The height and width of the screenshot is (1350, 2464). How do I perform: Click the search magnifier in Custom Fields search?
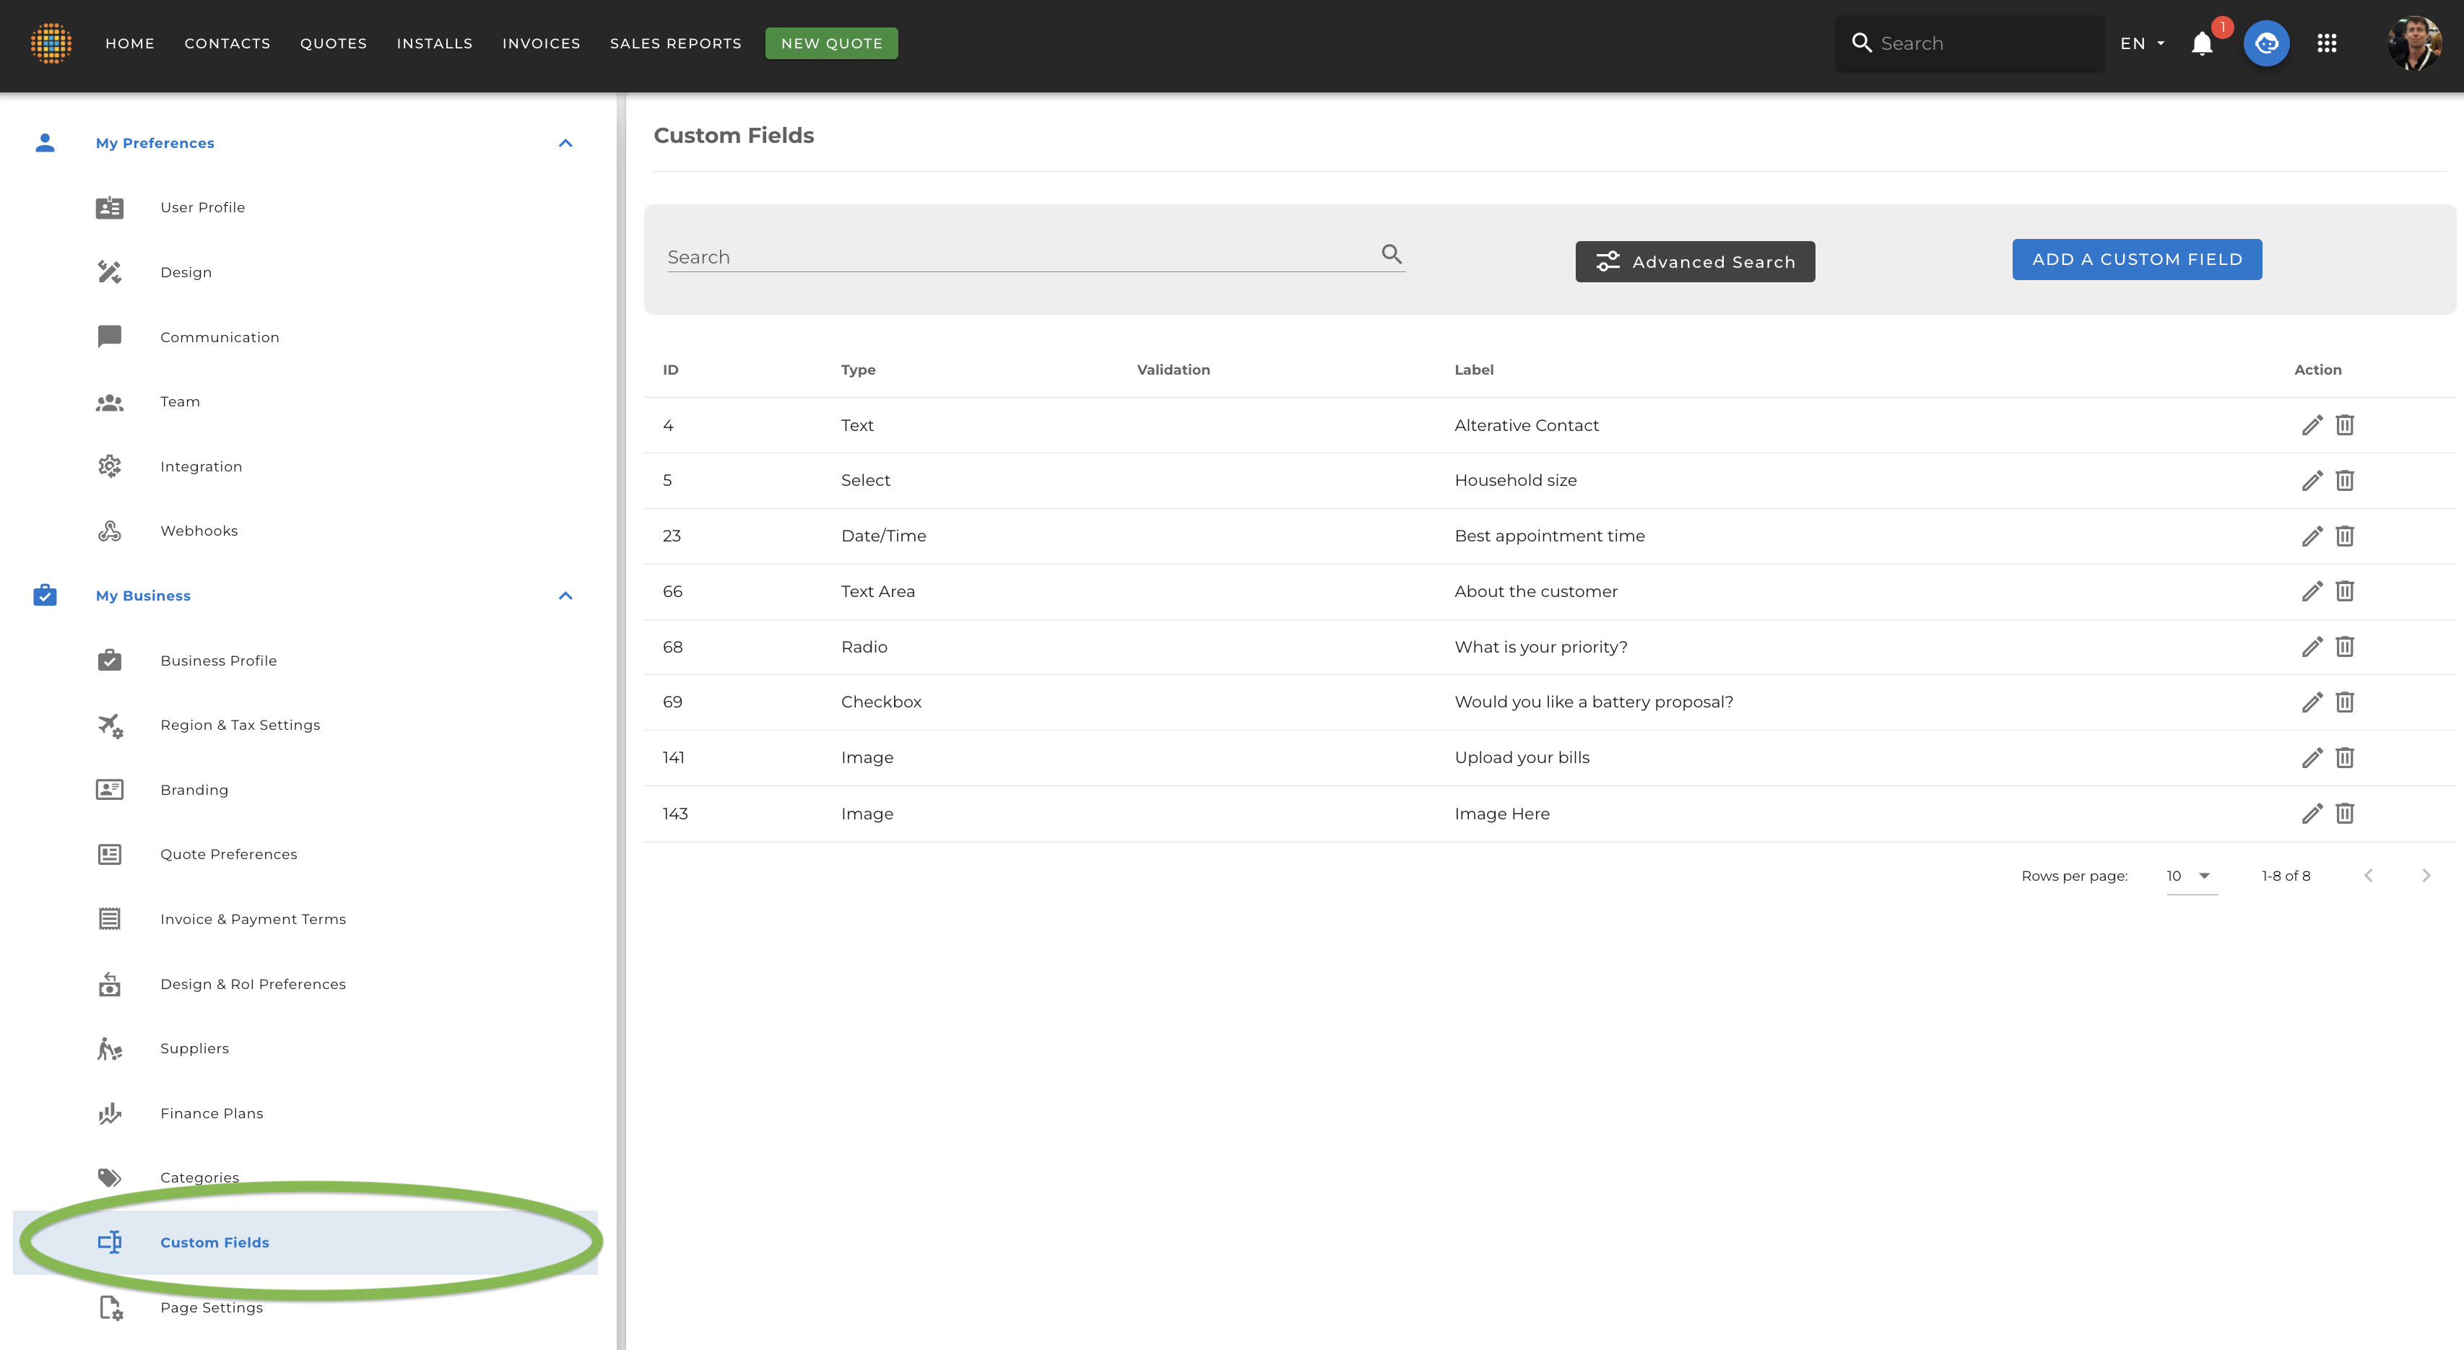[1392, 253]
